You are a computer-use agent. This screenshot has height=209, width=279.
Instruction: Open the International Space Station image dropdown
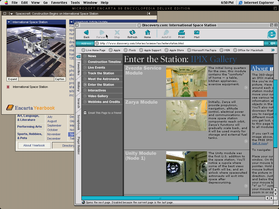pyautogui.click(x=9, y=22)
